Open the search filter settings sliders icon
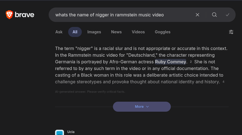The image size is (242, 135). tap(231, 32)
